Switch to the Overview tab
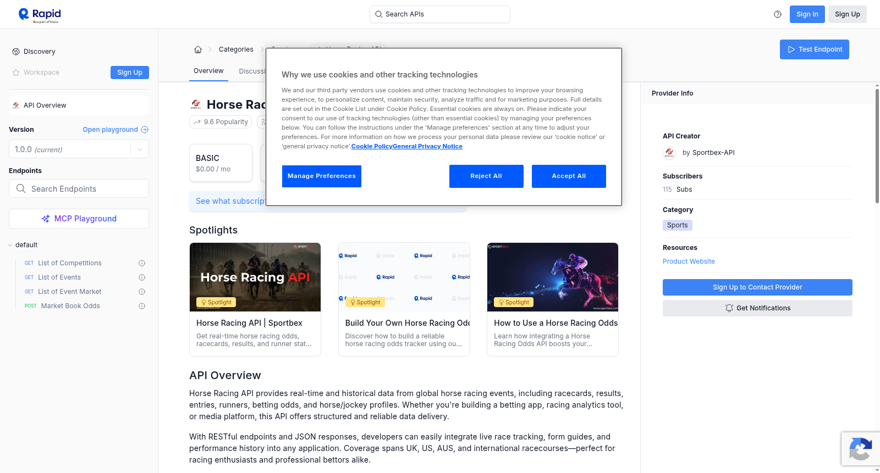This screenshot has width=880, height=473. click(208, 71)
